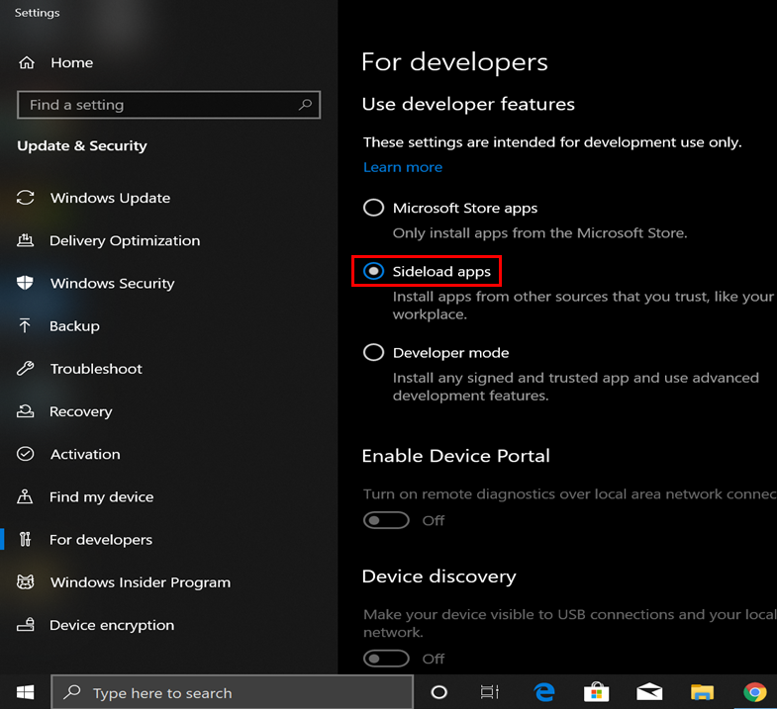777x709 pixels.
Task: Click the Backup arrow icon
Action: 25,325
